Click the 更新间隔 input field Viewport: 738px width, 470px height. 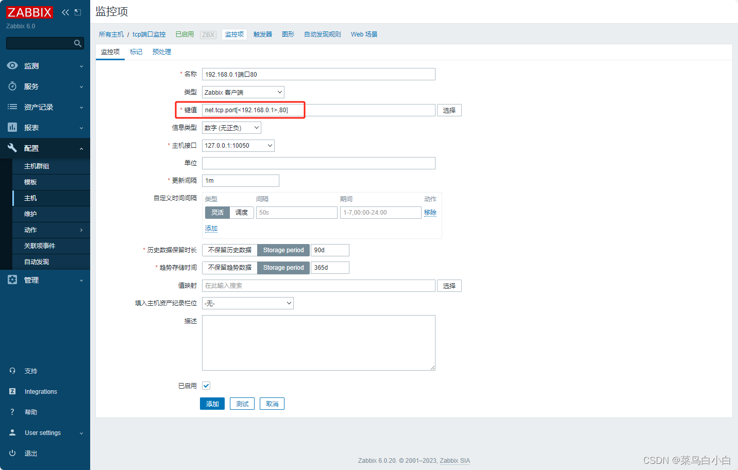tap(241, 181)
